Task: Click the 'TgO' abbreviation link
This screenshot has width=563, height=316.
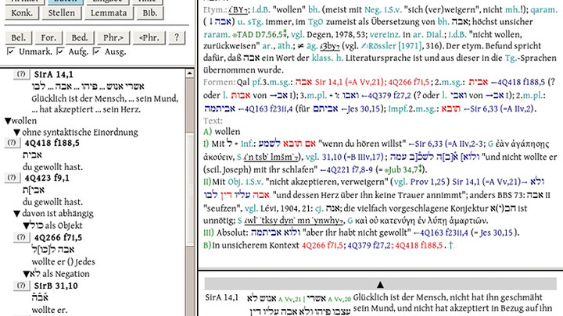Action: [315, 22]
